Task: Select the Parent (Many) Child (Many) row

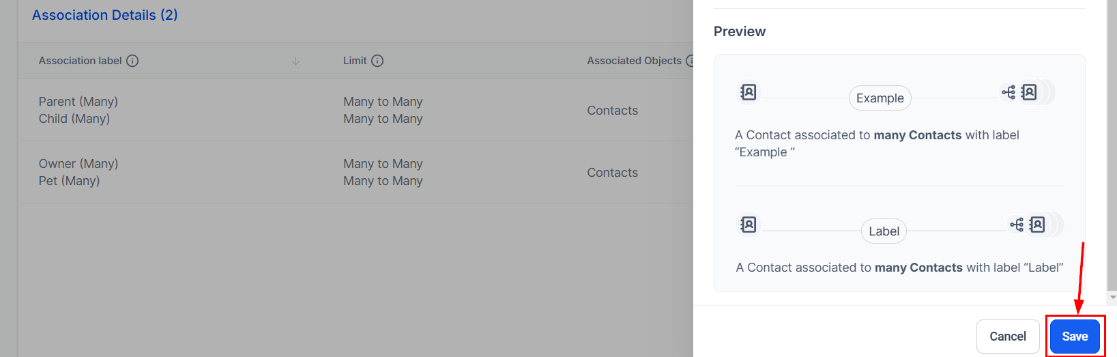Action: [x=78, y=110]
